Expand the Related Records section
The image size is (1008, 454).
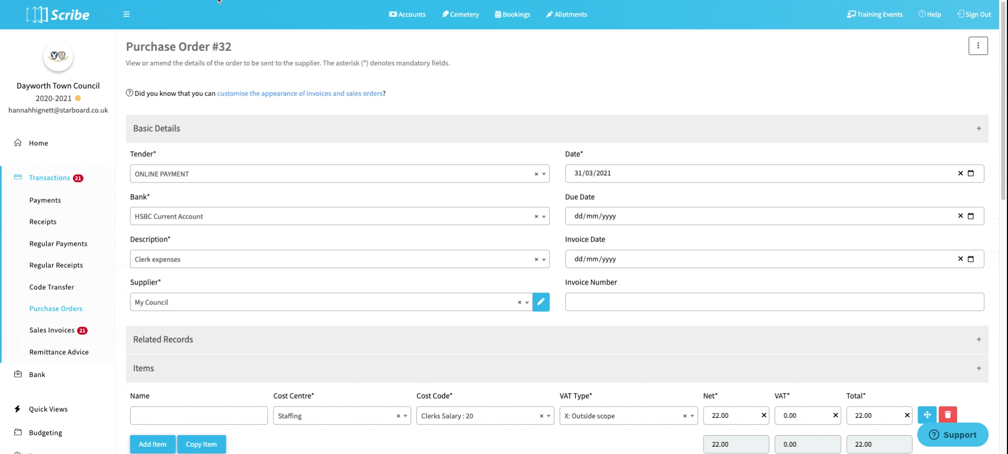(x=979, y=340)
